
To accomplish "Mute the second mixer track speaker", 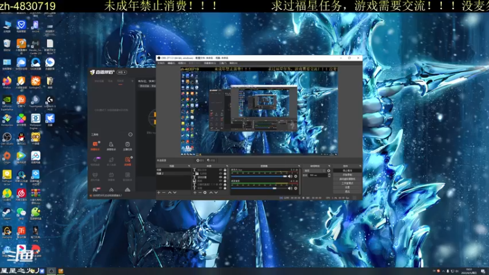I will pyautogui.click(x=290, y=188).
